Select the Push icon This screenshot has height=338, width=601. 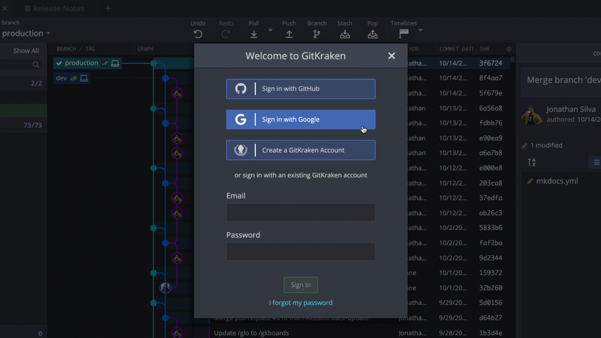click(x=289, y=34)
